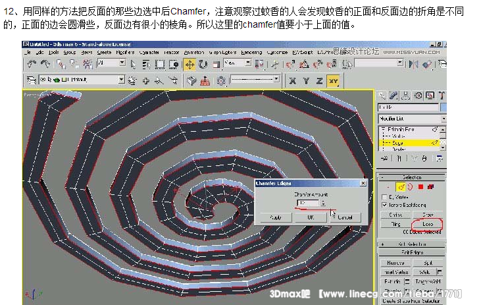The image size is (481, 305).
Task: Click the Redo arrow in the toolbar
Action: 45,64
